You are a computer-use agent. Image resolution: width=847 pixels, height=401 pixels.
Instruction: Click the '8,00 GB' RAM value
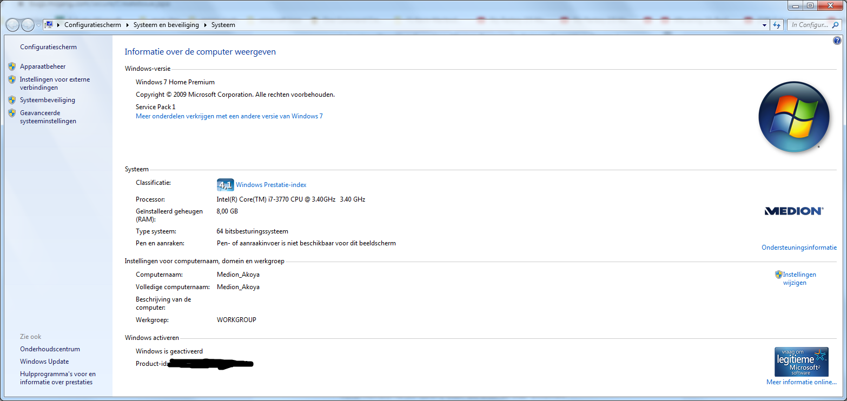click(227, 211)
